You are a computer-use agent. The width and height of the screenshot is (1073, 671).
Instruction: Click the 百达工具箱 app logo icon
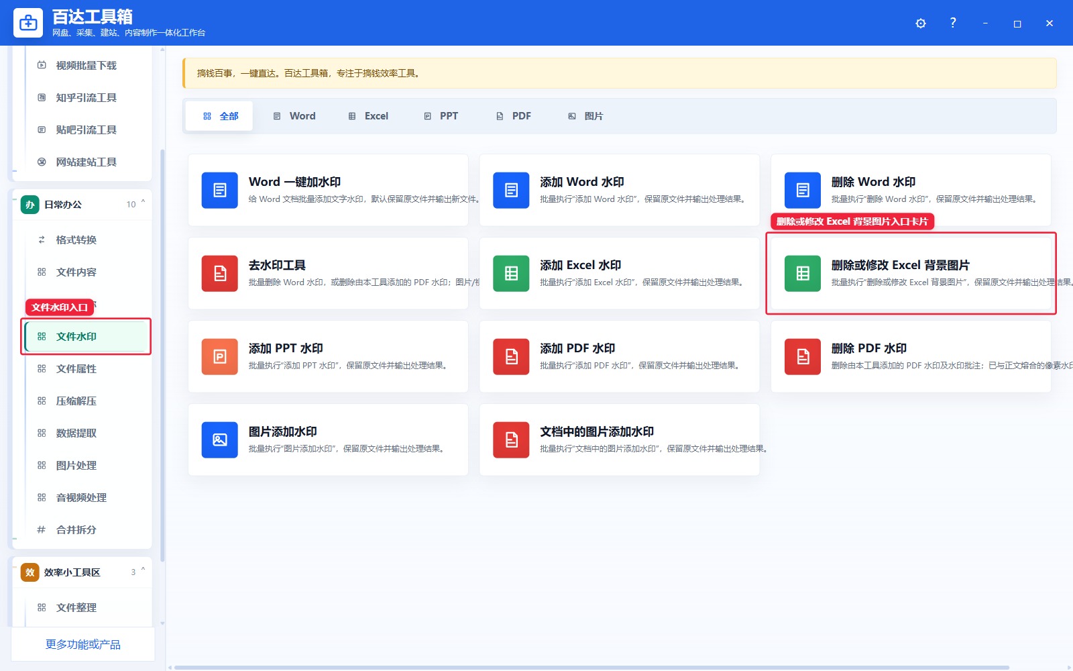click(28, 23)
